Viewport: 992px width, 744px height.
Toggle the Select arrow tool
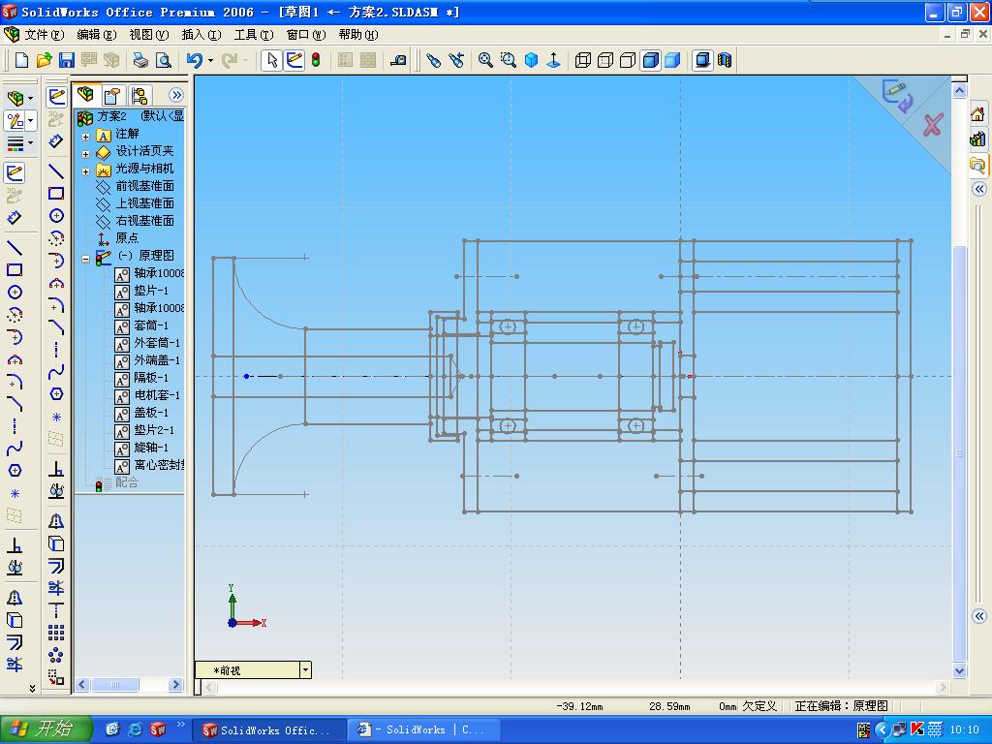point(272,60)
